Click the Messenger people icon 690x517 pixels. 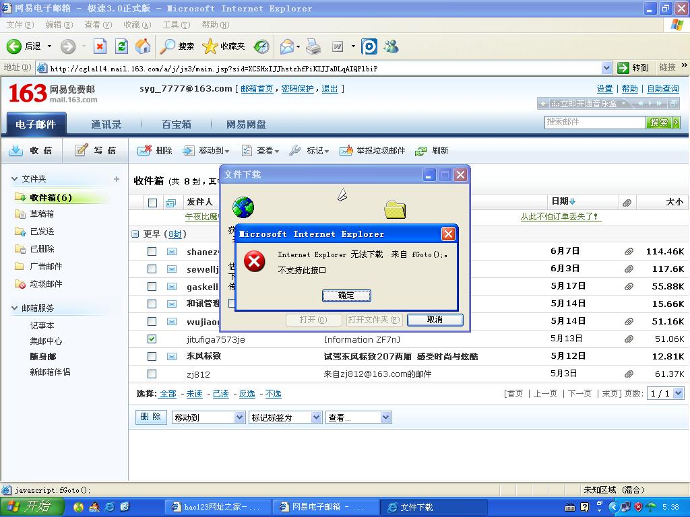tap(391, 46)
